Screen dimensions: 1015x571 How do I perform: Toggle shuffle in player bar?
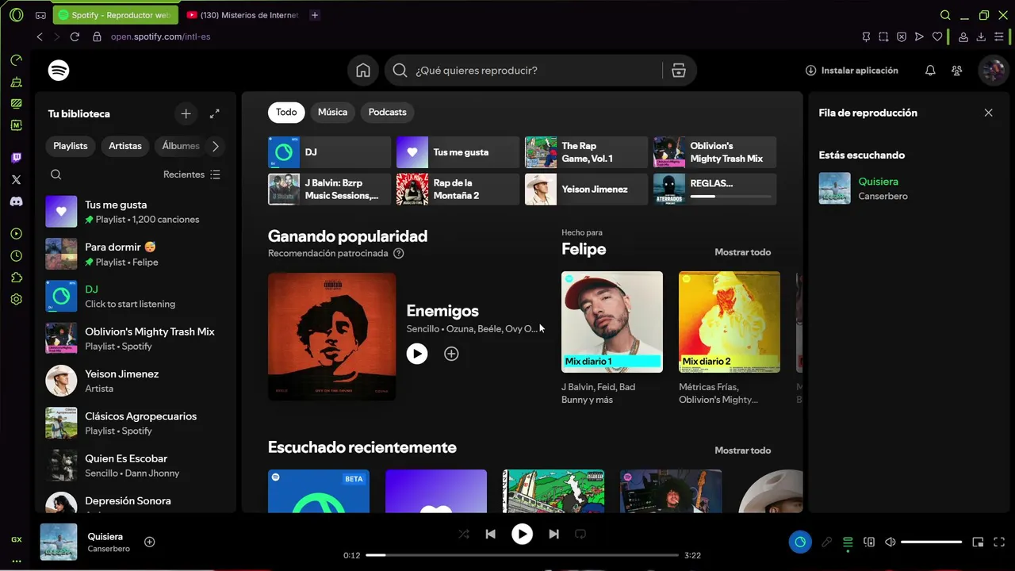(x=464, y=535)
